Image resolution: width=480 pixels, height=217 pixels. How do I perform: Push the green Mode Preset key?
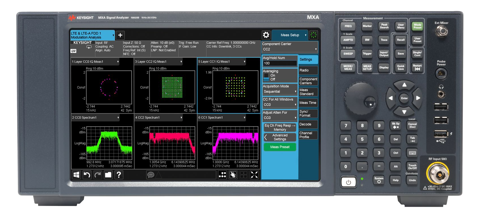tap(417, 26)
